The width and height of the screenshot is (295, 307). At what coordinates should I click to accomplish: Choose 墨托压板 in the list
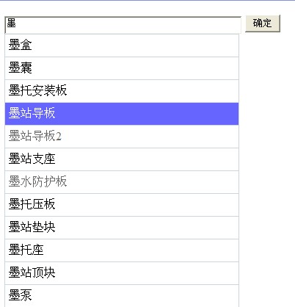click(122, 205)
